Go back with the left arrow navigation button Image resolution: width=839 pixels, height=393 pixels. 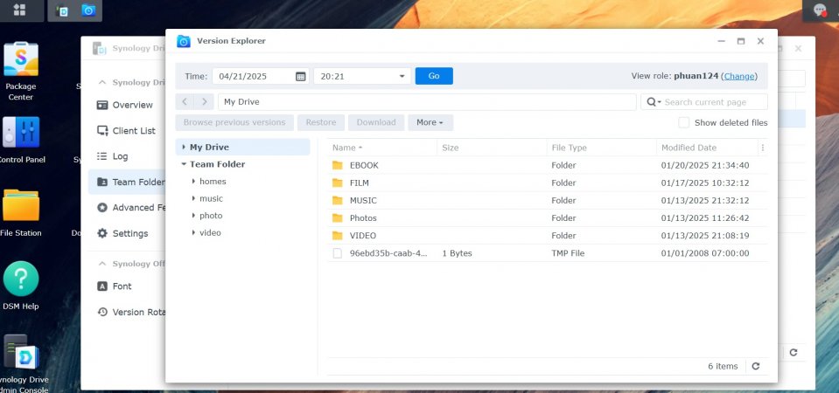(185, 101)
